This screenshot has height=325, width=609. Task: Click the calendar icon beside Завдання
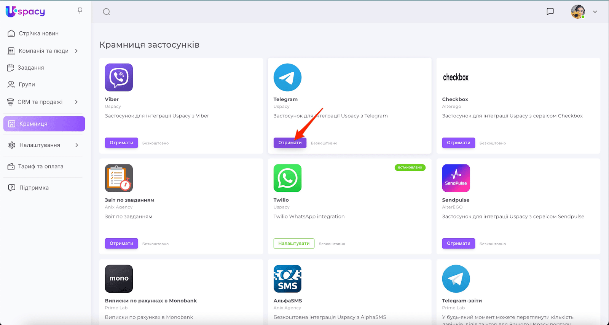click(11, 68)
